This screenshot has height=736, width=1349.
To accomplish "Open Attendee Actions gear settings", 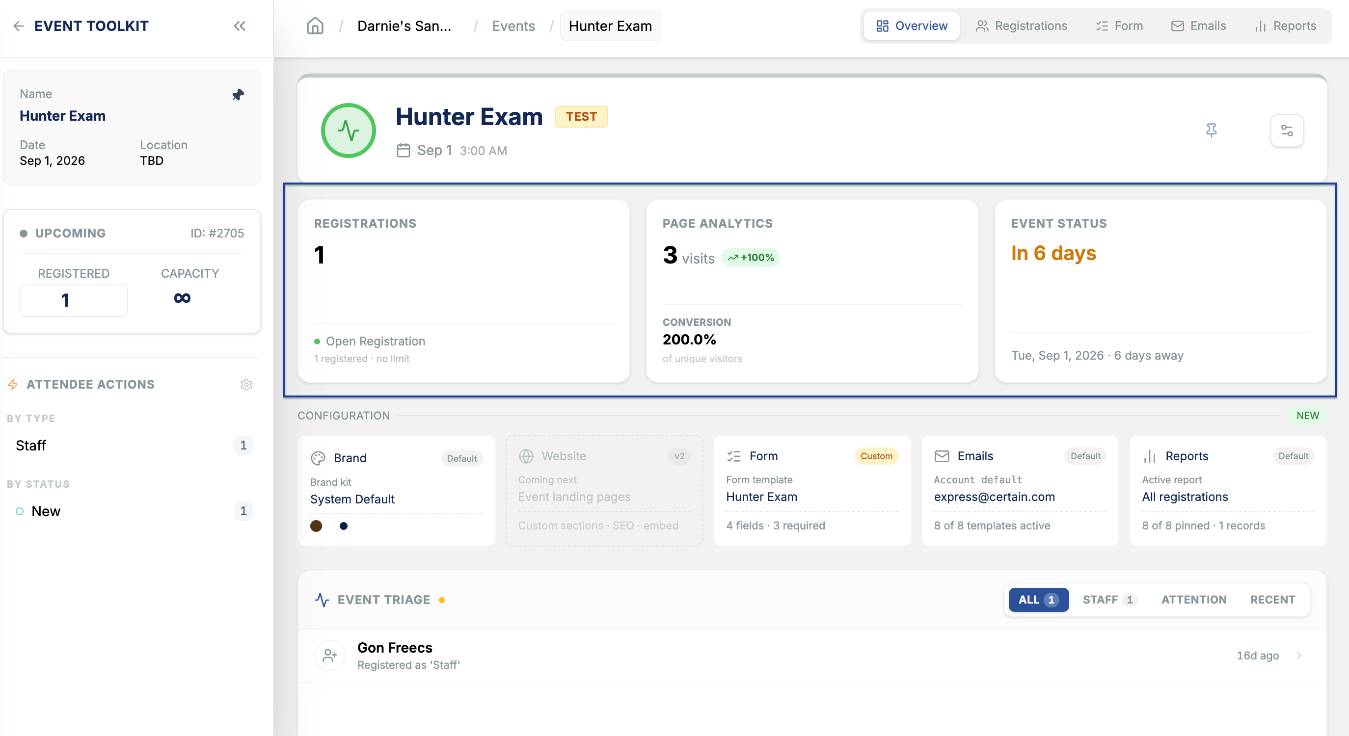I will coord(246,385).
